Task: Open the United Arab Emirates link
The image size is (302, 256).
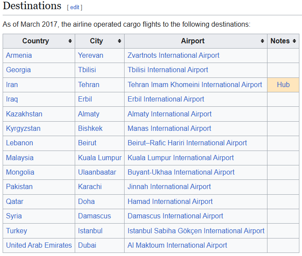Action: point(39,245)
